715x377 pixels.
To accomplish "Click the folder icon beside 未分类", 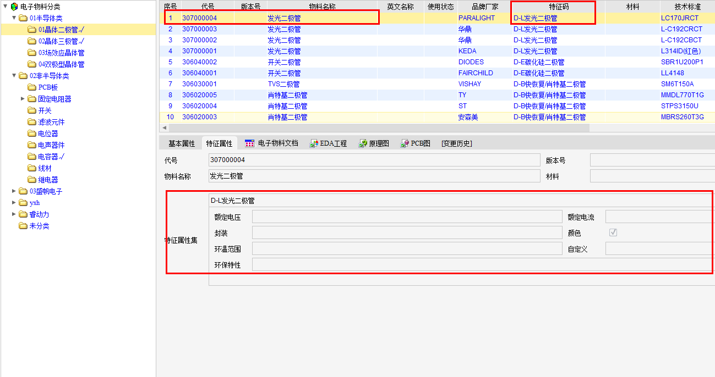I will coord(23,226).
